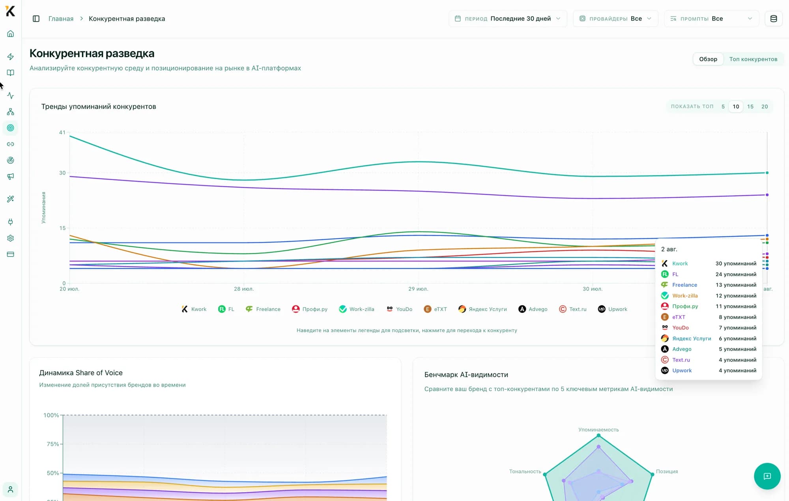Open the Промпты filter dropdown
The height and width of the screenshot is (501, 789).
click(x=712, y=19)
